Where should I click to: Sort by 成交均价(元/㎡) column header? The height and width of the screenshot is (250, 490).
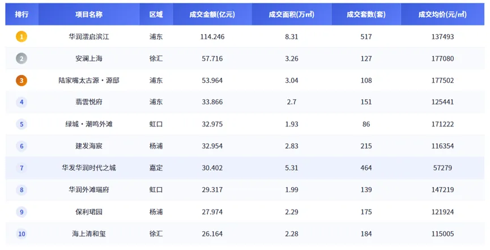(x=442, y=14)
